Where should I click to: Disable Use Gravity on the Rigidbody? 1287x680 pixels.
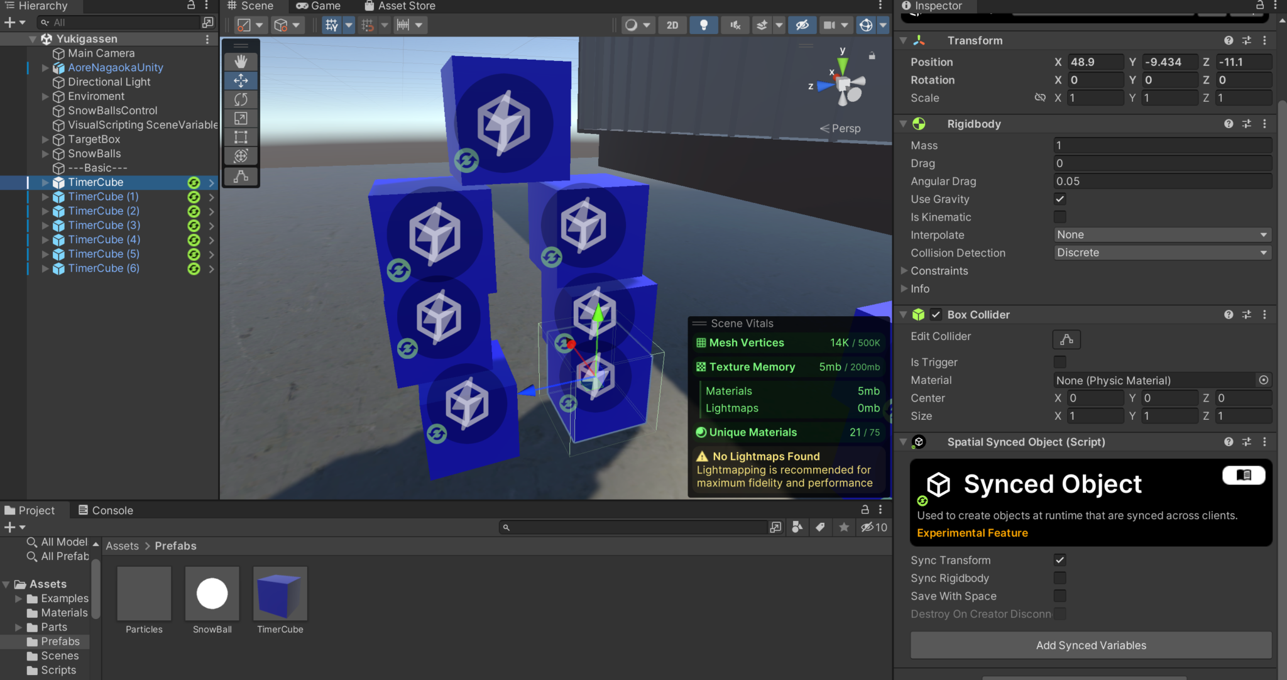[1060, 199]
